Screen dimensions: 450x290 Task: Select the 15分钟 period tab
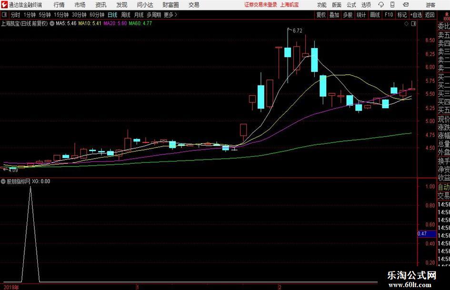pos(61,15)
